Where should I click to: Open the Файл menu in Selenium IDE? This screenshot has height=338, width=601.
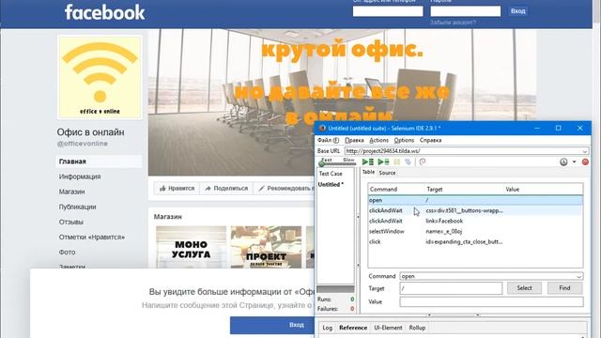tap(328, 140)
